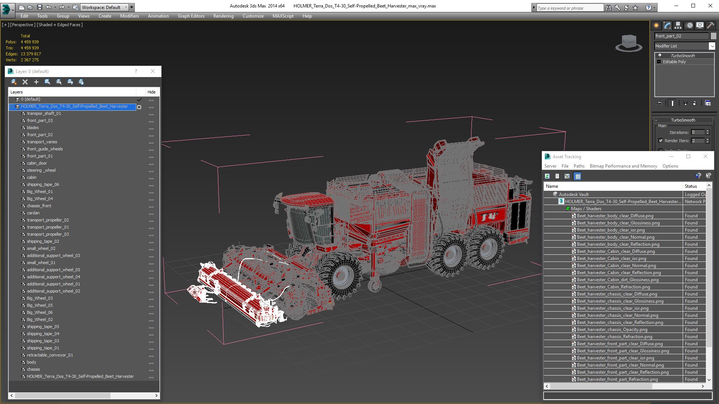The image size is (719, 404).
Task: Toggle Hide column for body row
Action: [151, 363]
